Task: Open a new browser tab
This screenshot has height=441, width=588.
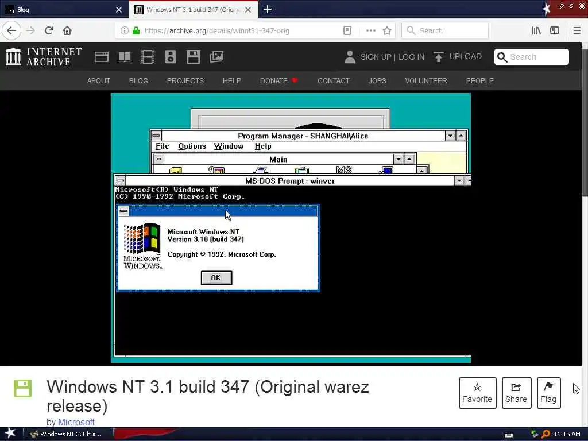Action: pyautogui.click(x=268, y=9)
